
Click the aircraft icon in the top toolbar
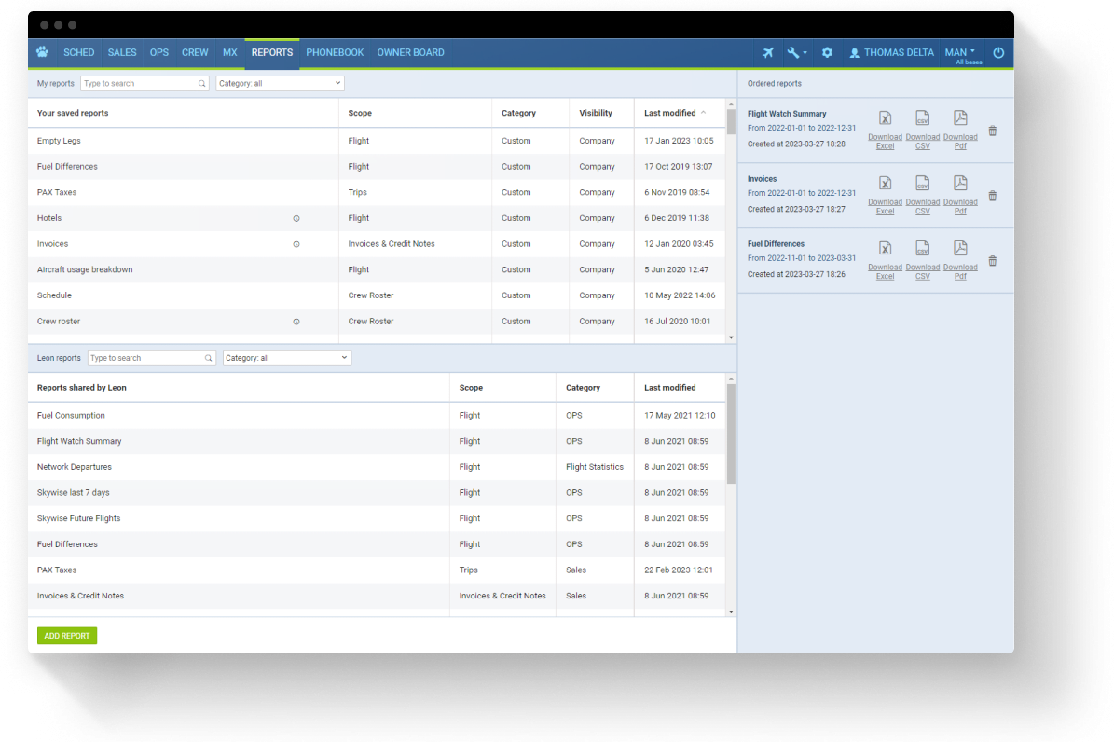pos(767,53)
